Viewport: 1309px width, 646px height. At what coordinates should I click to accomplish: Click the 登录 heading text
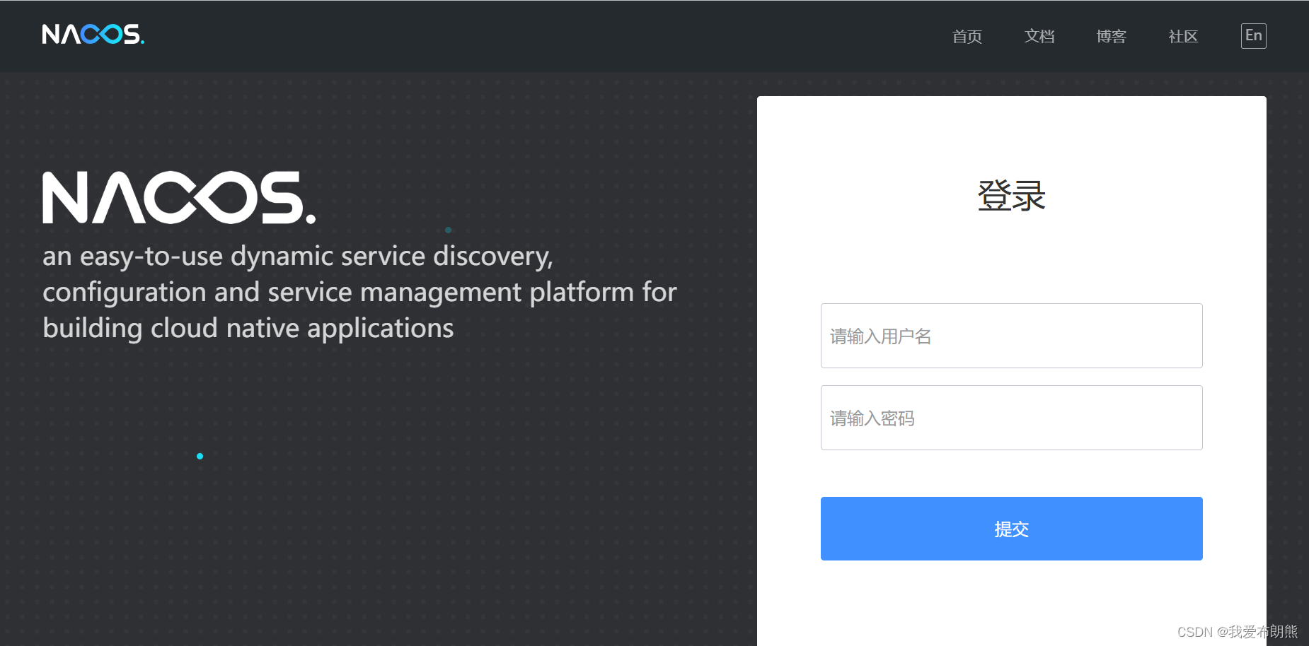(1012, 196)
